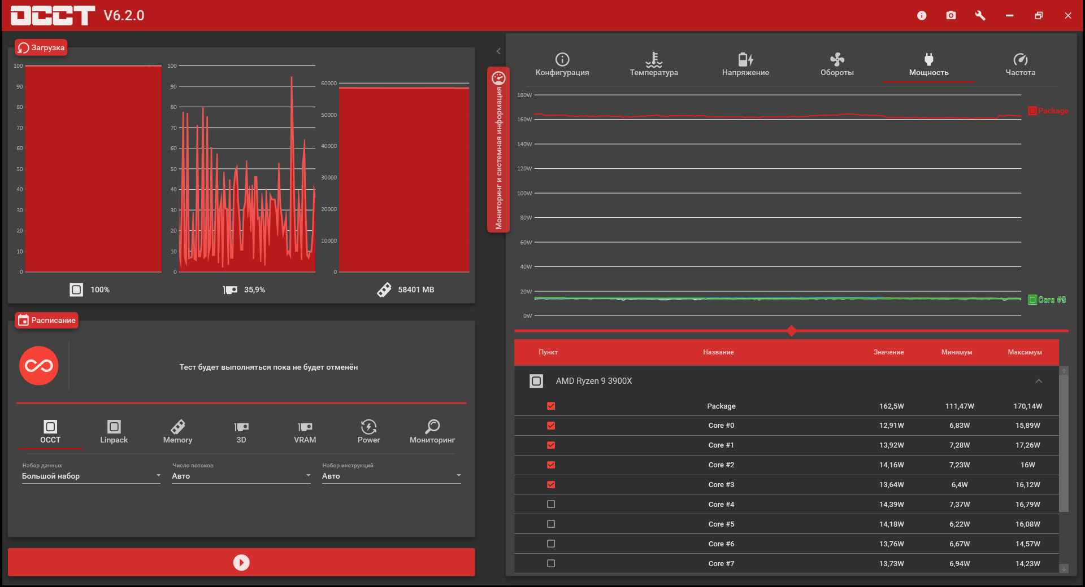Click the scrollbar up arrow in sensor table
Screen dimensions: 1085x587
(x=1064, y=370)
